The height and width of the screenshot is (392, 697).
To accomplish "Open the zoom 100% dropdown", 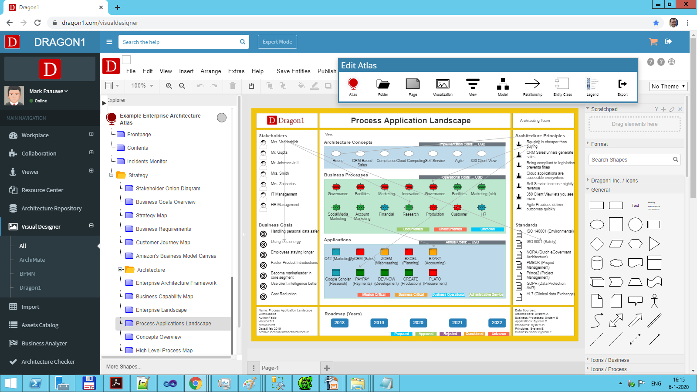I will [x=142, y=86].
